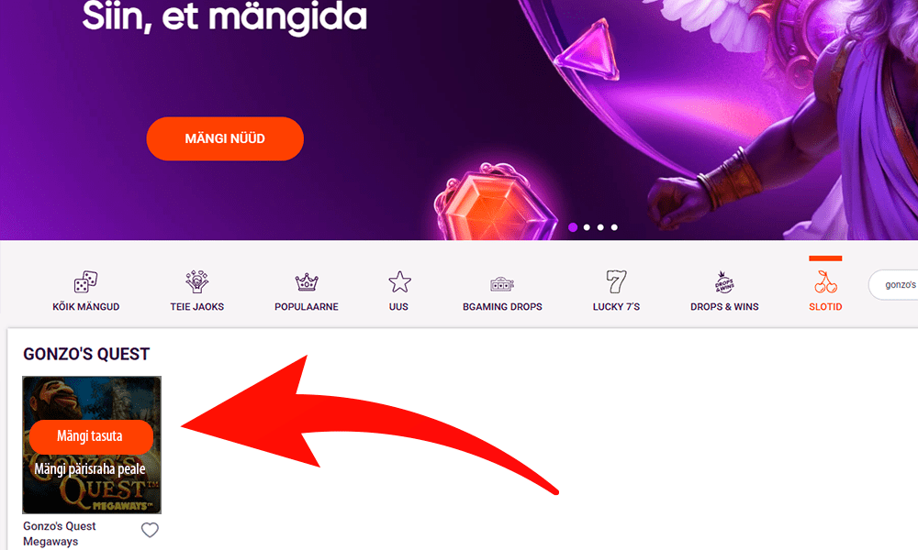
Task: Switch to the fourth carousel dot
Action: pyautogui.click(x=614, y=227)
